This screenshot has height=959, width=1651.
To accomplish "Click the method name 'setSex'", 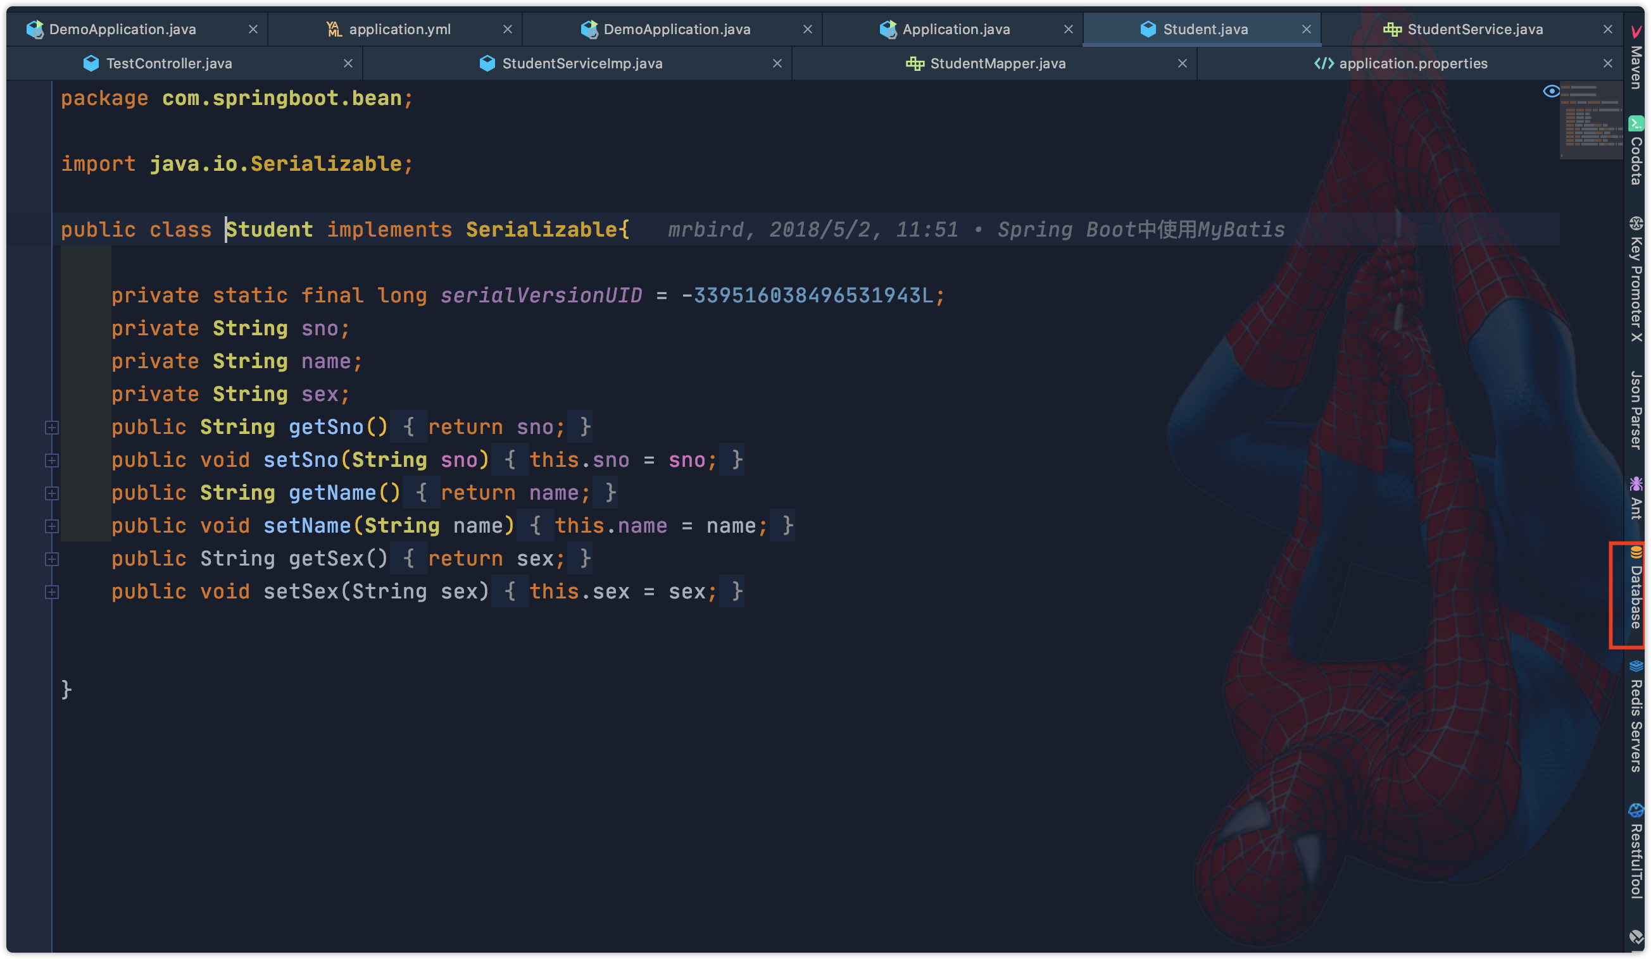I will coord(301,591).
